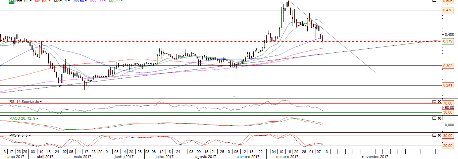Click agosto 2017 on the timeline

pos(206,156)
